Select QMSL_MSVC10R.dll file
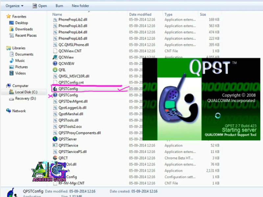263x197 pixels. [x=74, y=76]
